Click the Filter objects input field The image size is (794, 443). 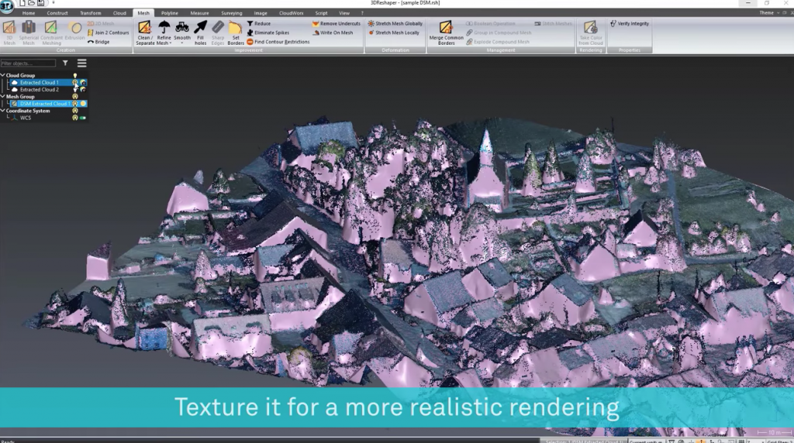29,64
